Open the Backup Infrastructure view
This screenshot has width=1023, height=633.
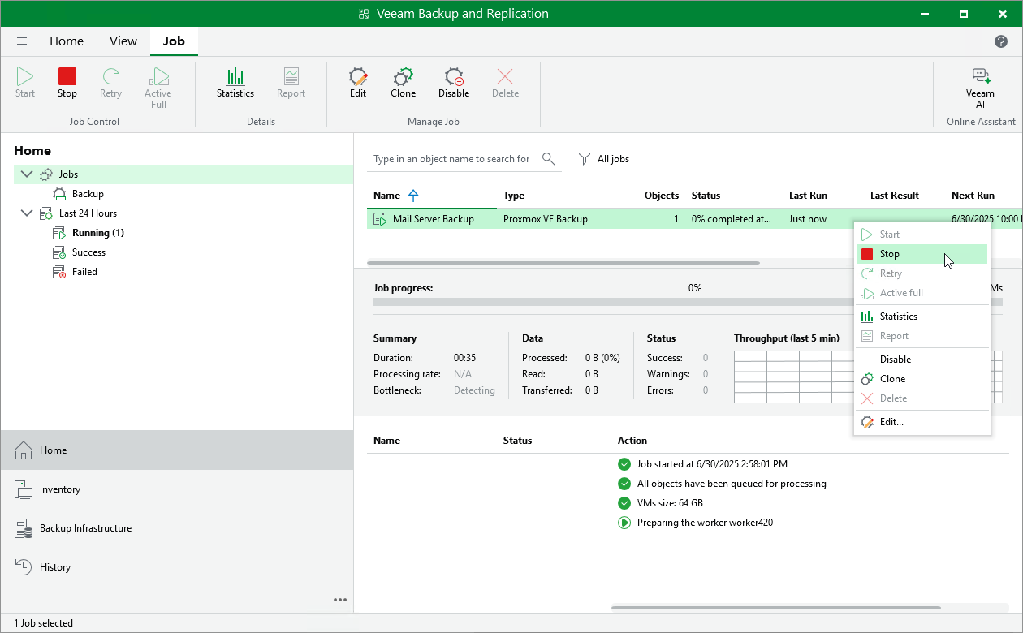click(84, 527)
